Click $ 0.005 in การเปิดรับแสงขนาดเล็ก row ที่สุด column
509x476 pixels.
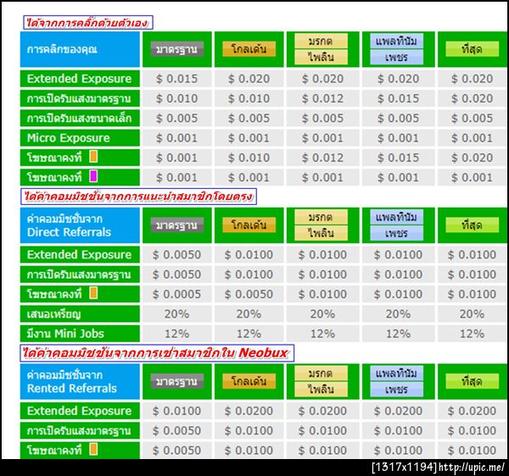pyautogui.click(x=473, y=119)
